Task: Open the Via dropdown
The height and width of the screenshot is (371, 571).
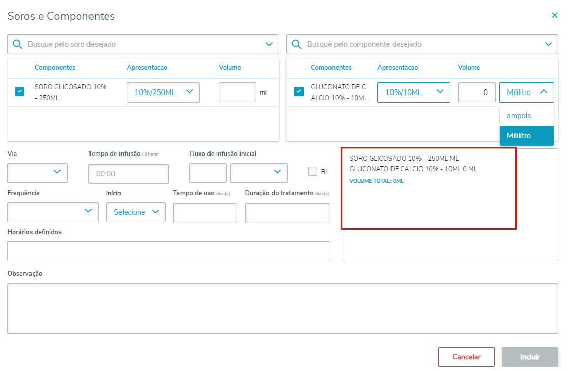Action: tap(37, 172)
